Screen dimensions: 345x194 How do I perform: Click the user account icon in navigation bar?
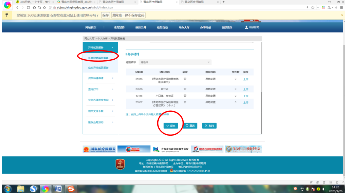(246, 27)
